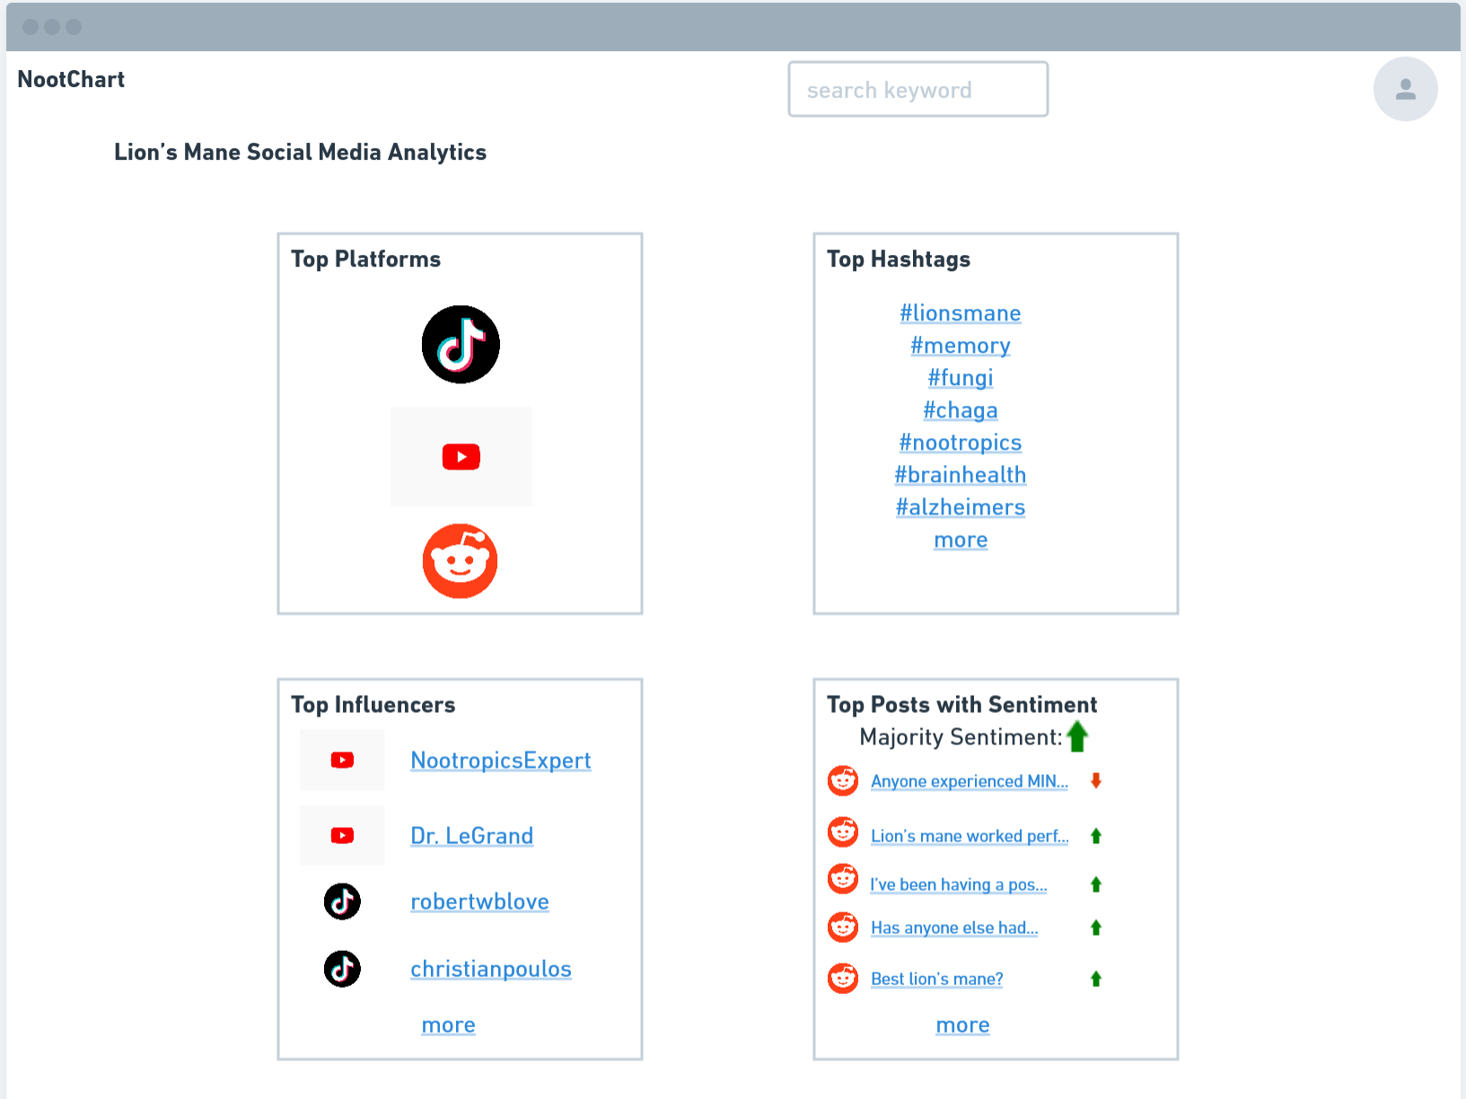
Task: Open the Reddit icon in Top Platforms
Action: point(461,561)
